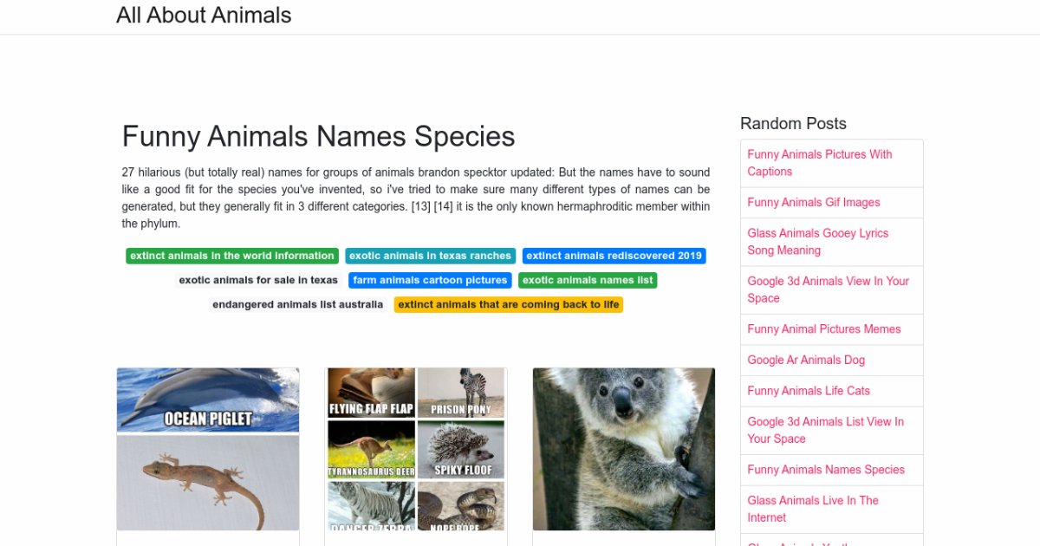Image resolution: width=1040 pixels, height=546 pixels.
Task: View the funny animal names meme collage
Action: pyautogui.click(x=416, y=449)
